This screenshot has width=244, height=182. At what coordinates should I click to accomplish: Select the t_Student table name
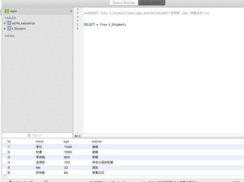(x=19, y=29)
